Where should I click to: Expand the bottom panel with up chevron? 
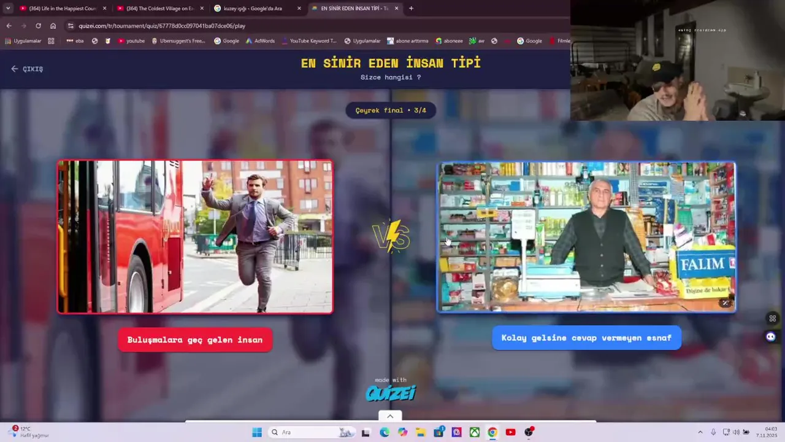pos(390,416)
